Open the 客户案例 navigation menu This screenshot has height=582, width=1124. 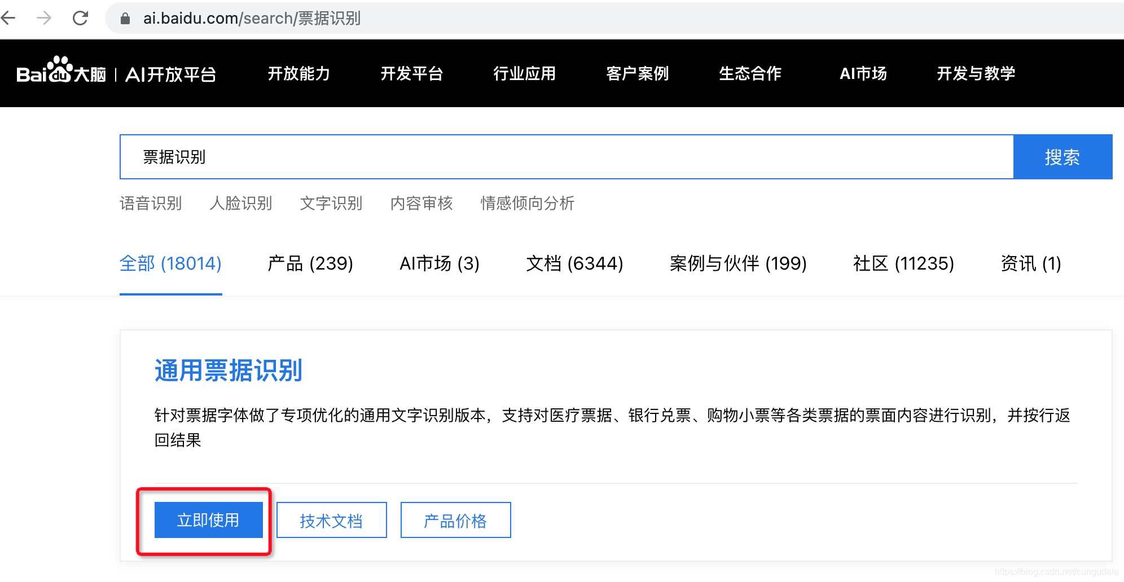(x=638, y=73)
